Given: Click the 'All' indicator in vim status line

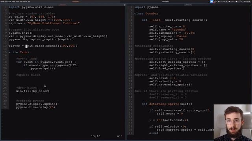Looking at the screenshot, I should [x=120, y=136].
